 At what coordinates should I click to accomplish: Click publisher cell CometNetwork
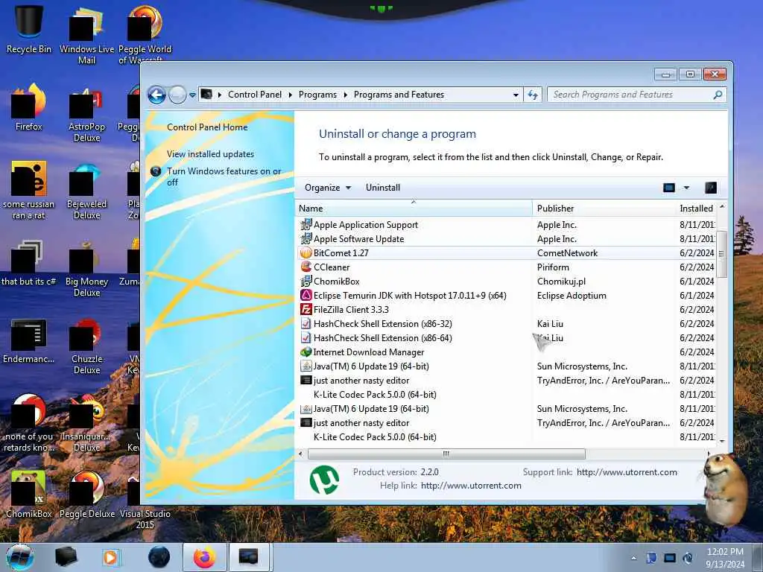coord(567,253)
